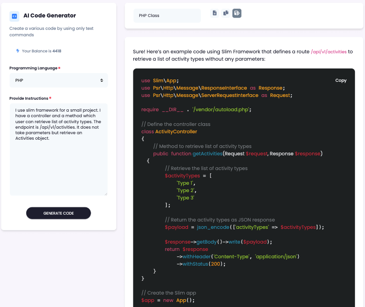Click the 'Provide Instructions' field label
The image size is (365, 307).
(x=29, y=98)
